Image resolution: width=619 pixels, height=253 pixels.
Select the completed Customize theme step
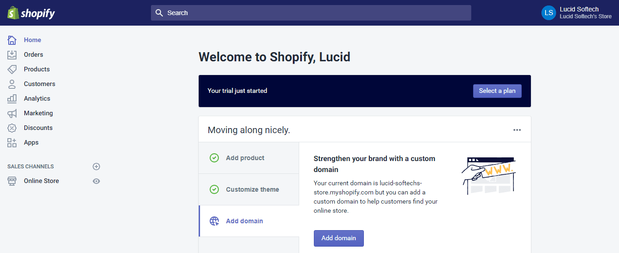point(249,189)
